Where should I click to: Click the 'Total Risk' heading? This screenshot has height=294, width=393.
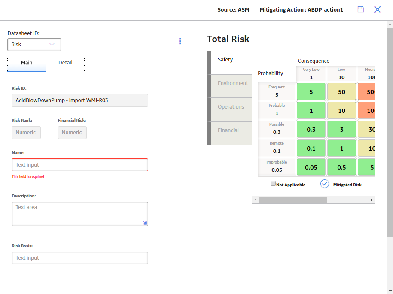pos(228,39)
